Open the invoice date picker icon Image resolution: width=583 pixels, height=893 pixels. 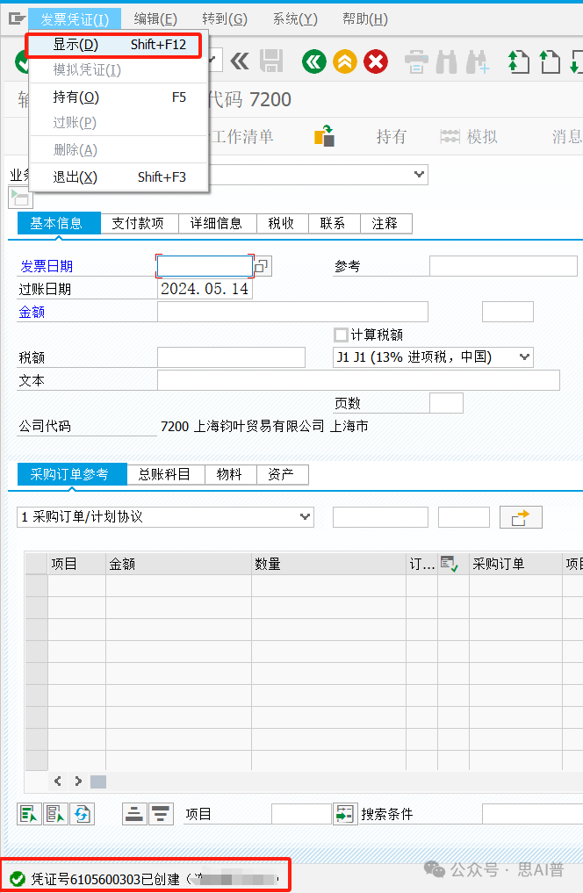[263, 266]
